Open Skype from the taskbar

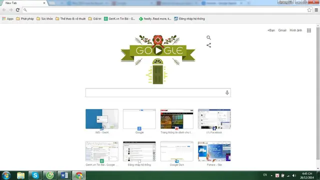pyautogui.click(x=35, y=175)
